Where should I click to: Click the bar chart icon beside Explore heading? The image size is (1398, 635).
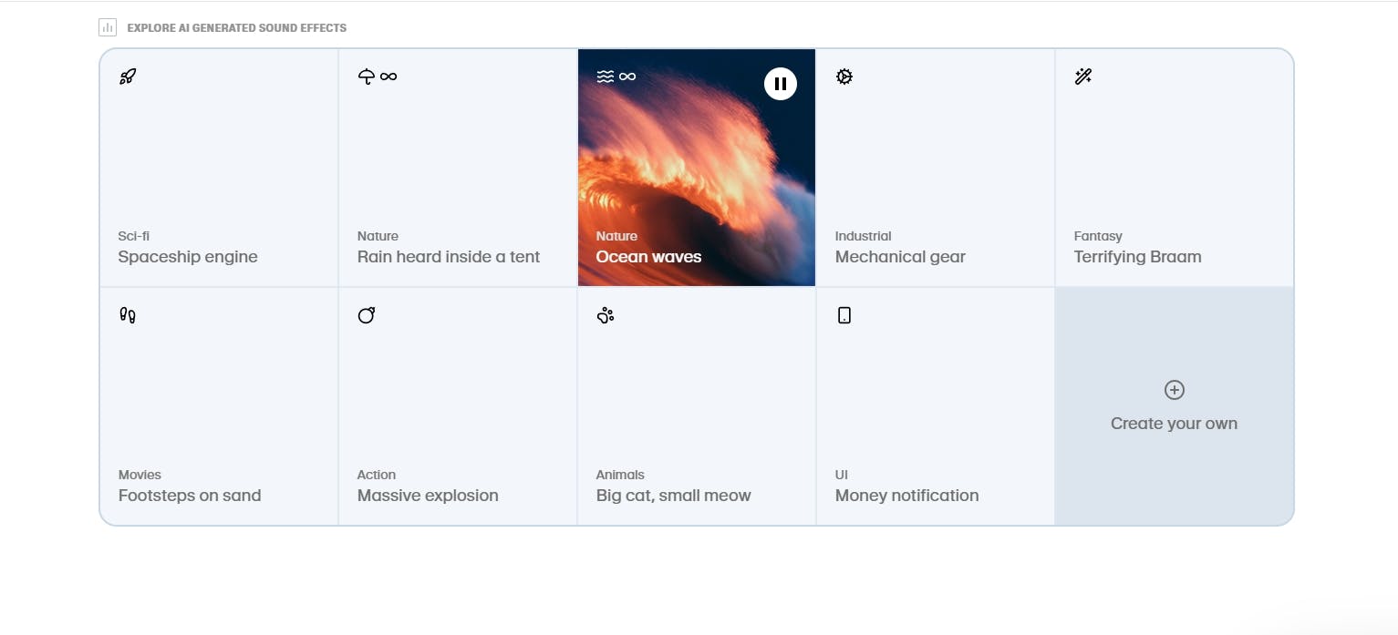coord(108,27)
